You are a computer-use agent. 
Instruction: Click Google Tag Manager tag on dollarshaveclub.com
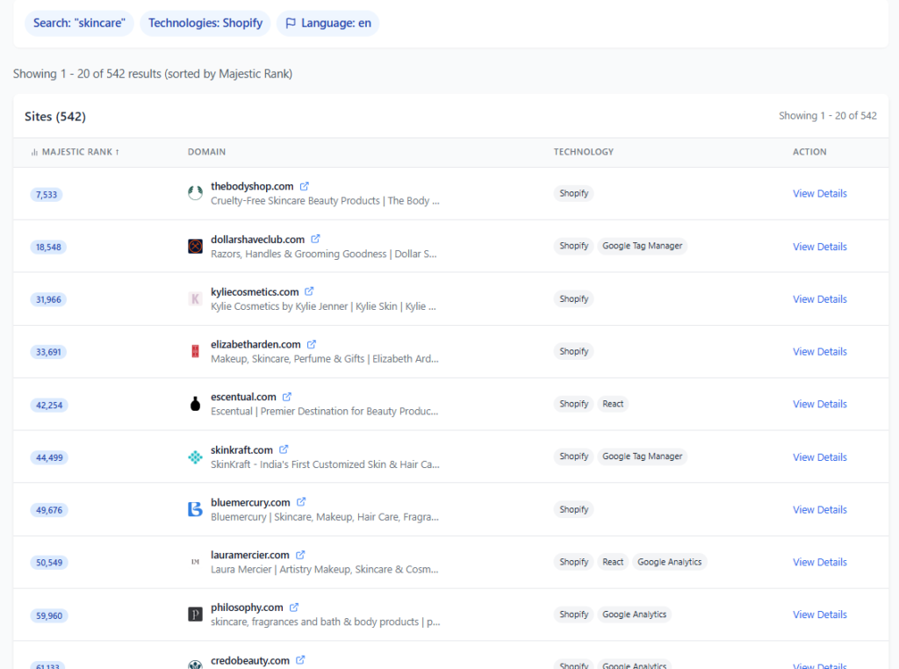pyautogui.click(x=642, y=246)
